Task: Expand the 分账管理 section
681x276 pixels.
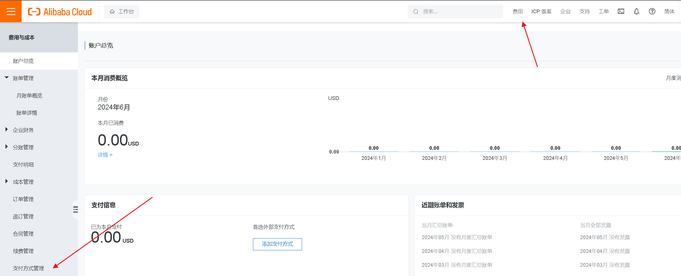Action: (7, 147)
